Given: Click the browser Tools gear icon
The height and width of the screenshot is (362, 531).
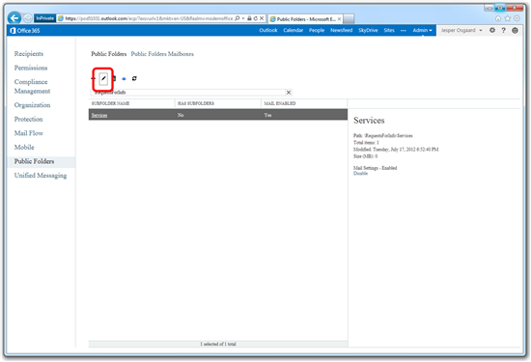Looking at the screenshot, I should click(517, 18).
